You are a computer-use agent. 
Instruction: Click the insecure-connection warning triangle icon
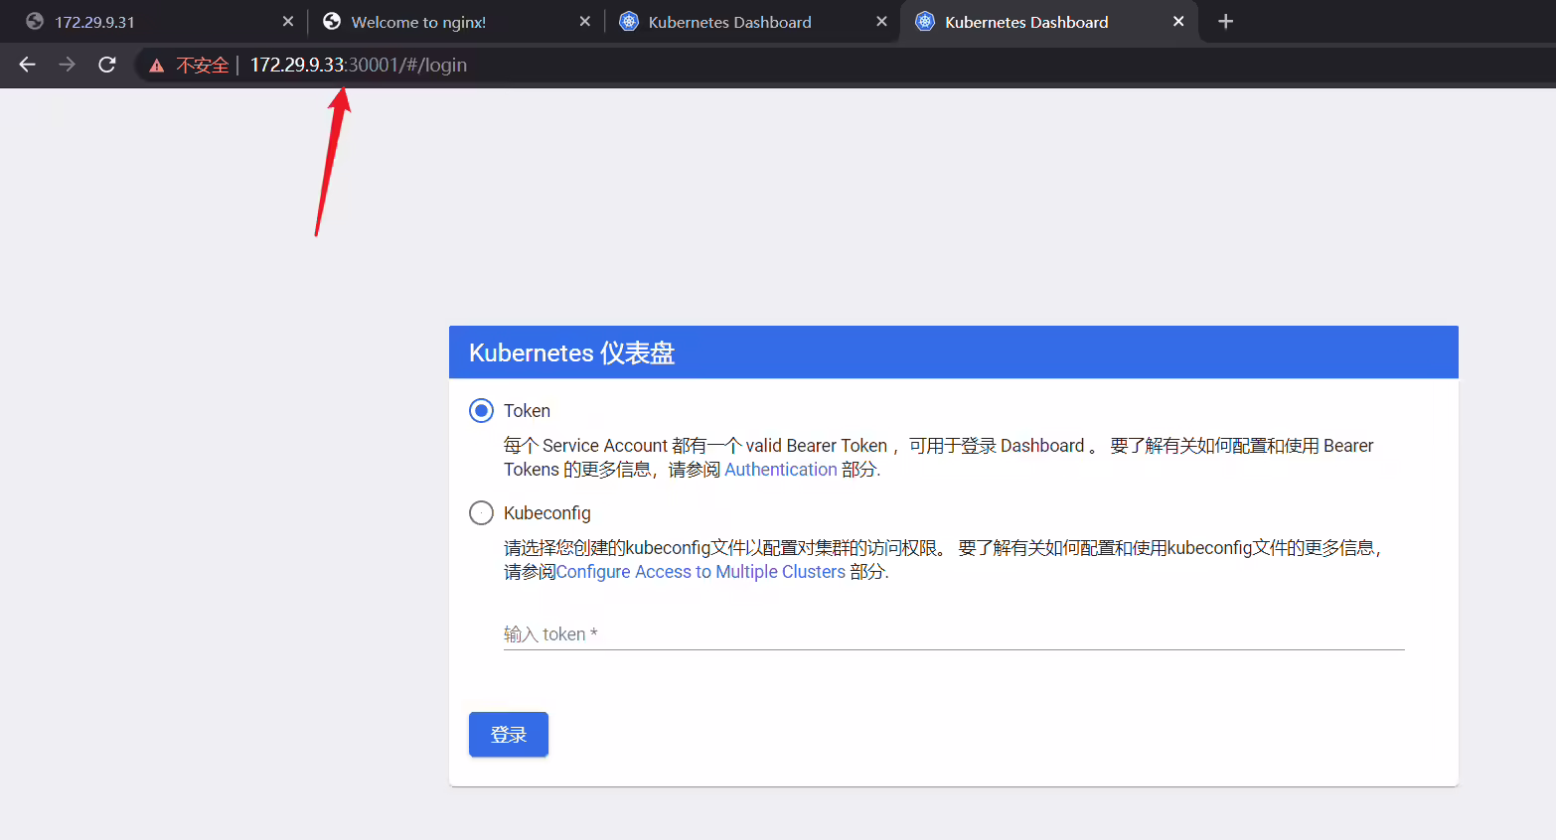pos(156,66)
